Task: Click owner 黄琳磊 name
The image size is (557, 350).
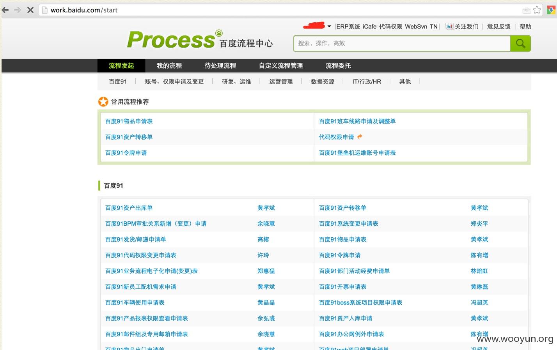Action: point(479,287)
